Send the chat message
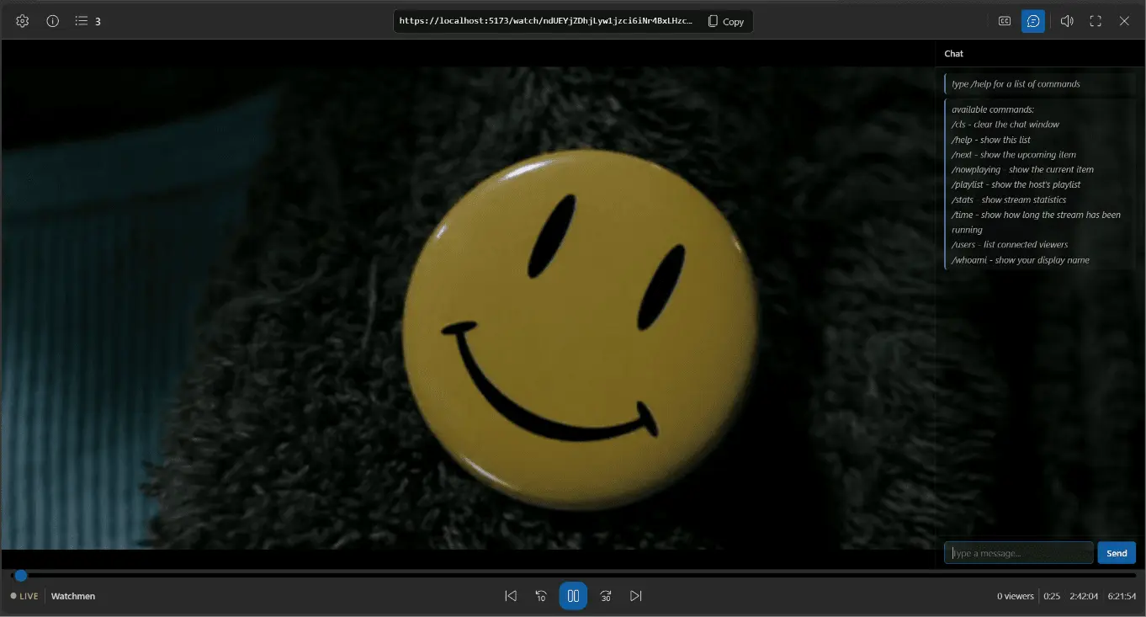The image size is (1146, 617). click(1117, 553)
